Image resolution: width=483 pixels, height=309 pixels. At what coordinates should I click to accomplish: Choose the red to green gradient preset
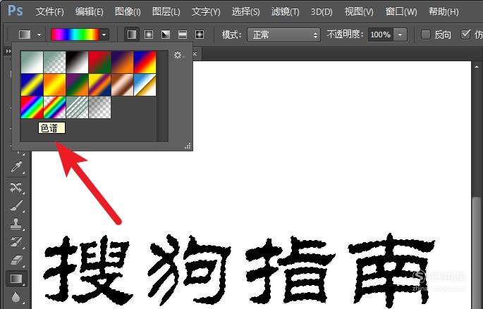click(x=100, y=63)
